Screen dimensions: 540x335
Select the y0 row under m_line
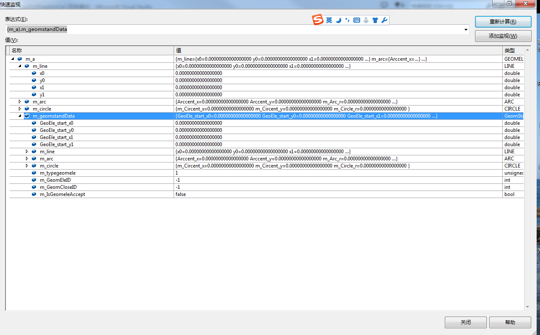[266, 80]
